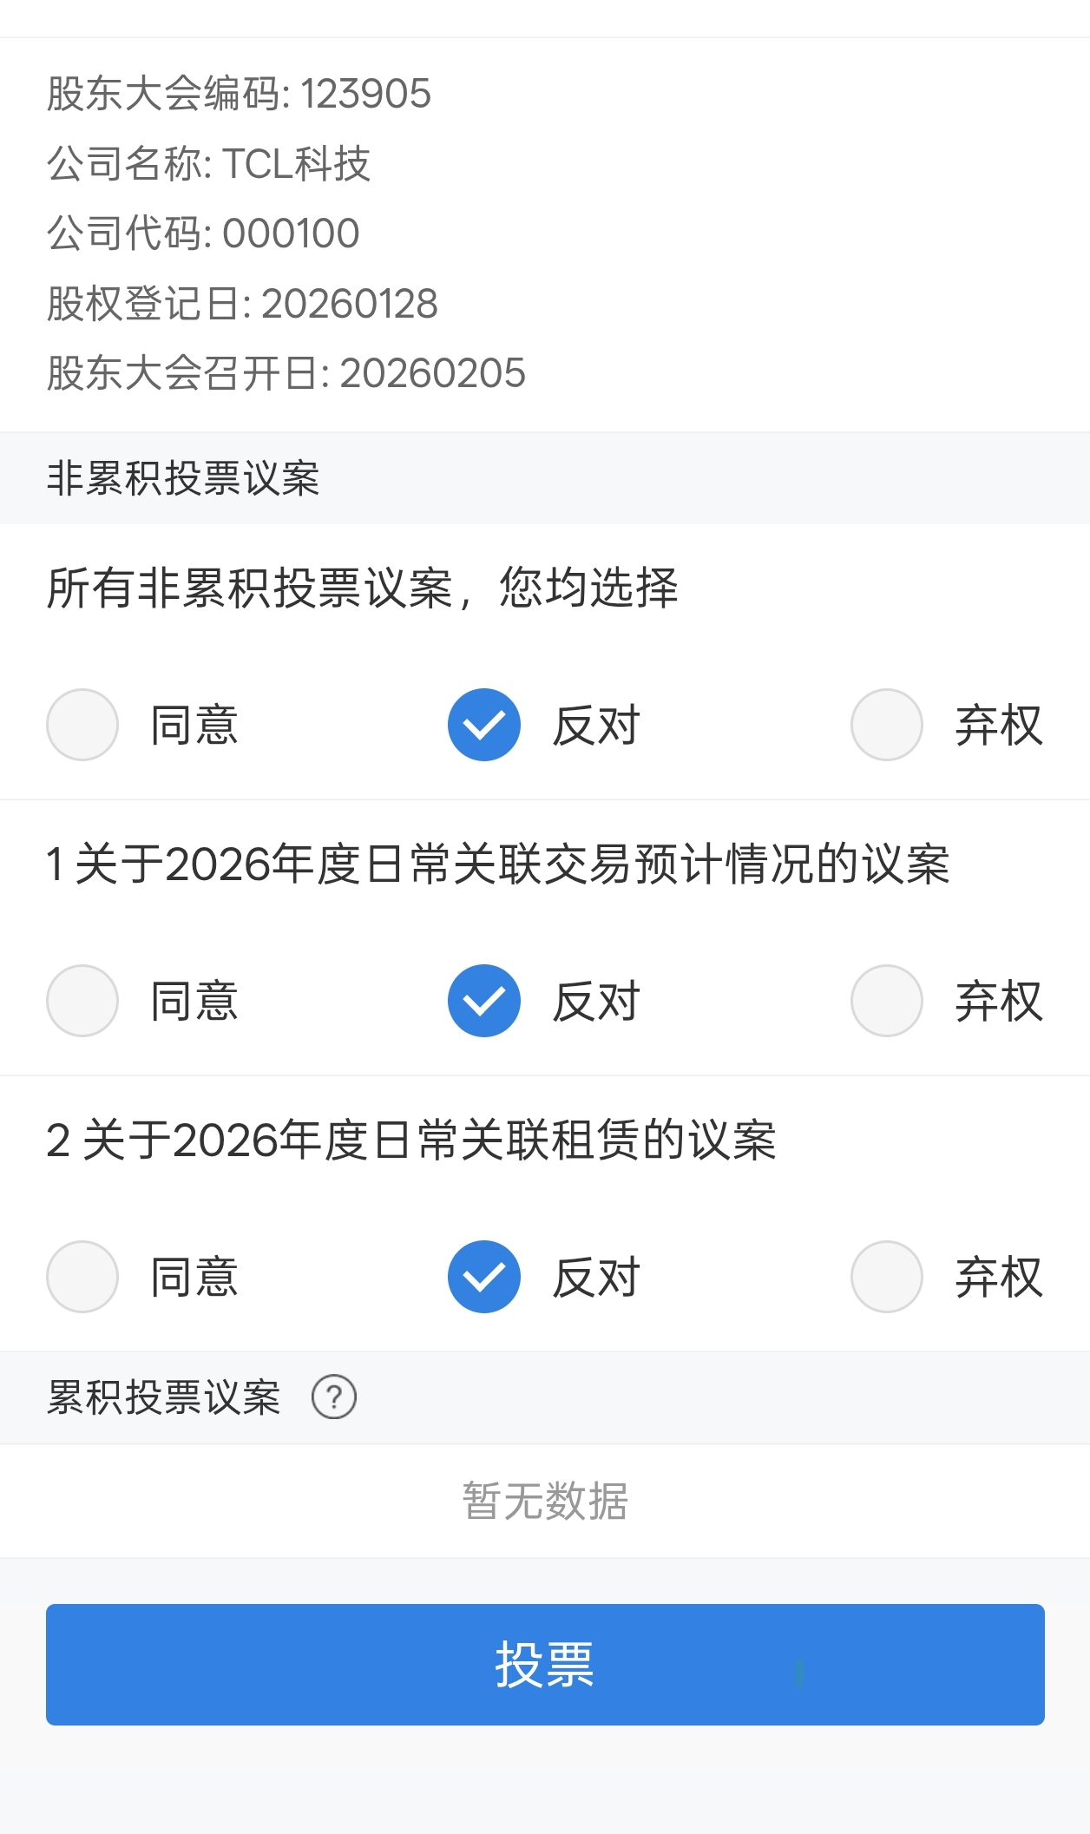This screenshot has height=1834, width=1090.
Task: Choose 反对 for proposal 1 关联交易预计情况
Action: [x=484, y=1001]
